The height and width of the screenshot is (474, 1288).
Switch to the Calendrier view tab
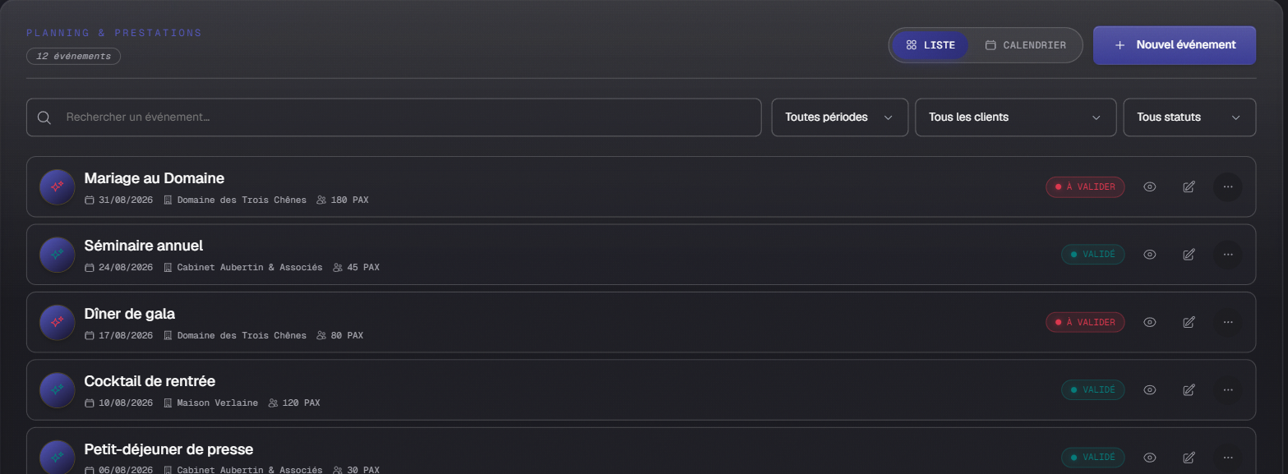pos(1025,45)
